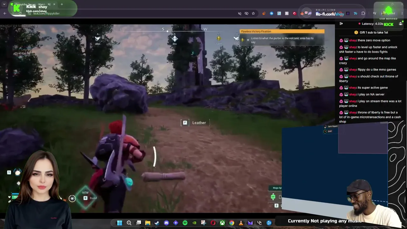Click the blue Shazam extension icon

click(271, 13)
